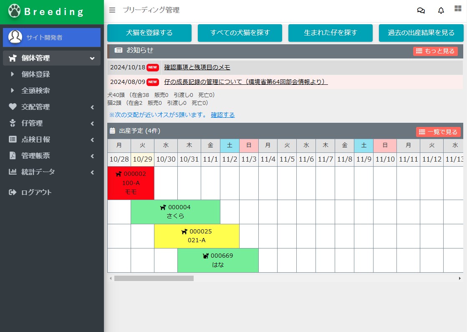Screen dimensions: 467x332
Task: Open the yellow 000025 021-A schedule entry
Action: coord(197,236)
